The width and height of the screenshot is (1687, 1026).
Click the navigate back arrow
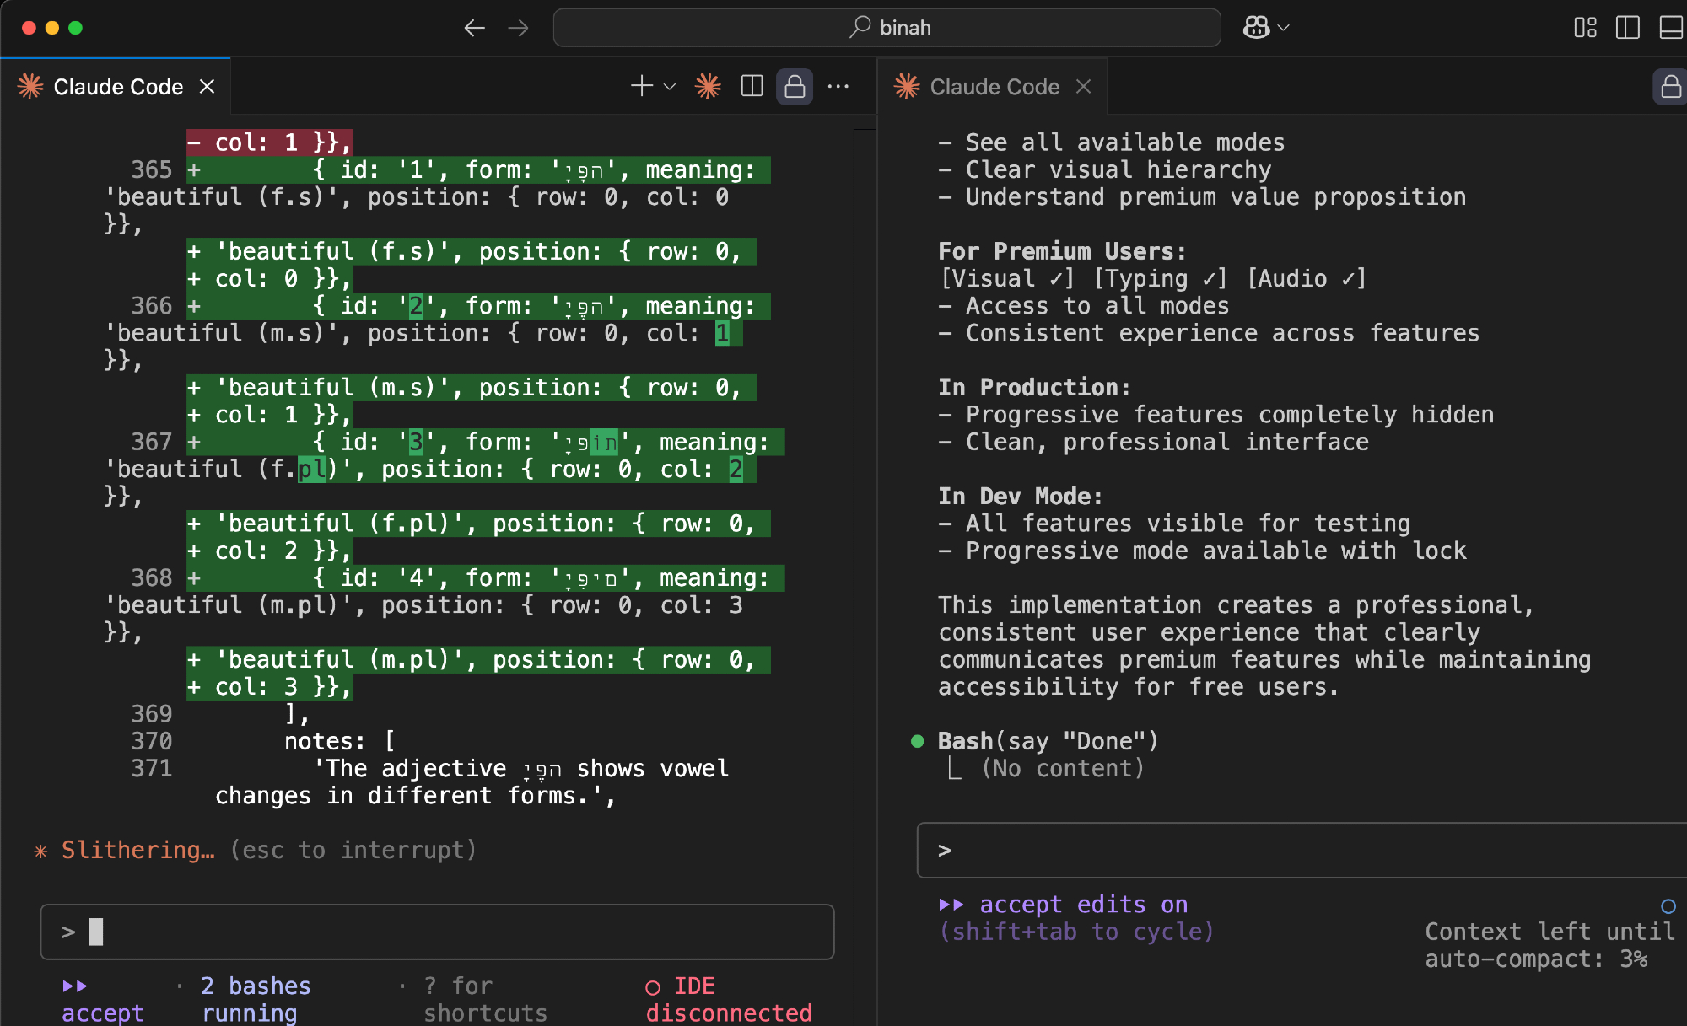[474, 28]
